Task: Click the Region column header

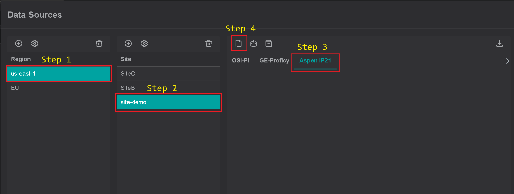Action: pos(21,59)
